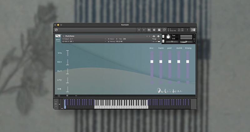Screen dimensions: 250x132
Task: Open the main view tab icon at the bottom
Action: coord(59,96)
